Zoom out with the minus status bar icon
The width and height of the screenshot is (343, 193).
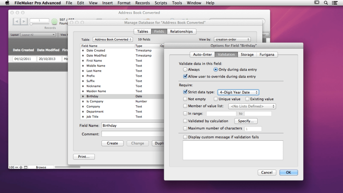tap(17, 167)
